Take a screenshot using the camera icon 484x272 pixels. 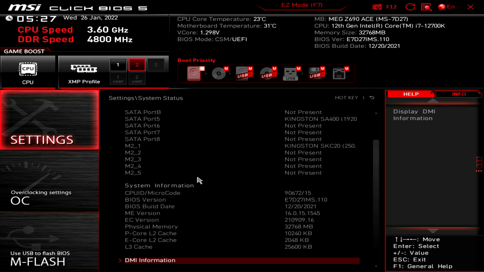[377, 7]
